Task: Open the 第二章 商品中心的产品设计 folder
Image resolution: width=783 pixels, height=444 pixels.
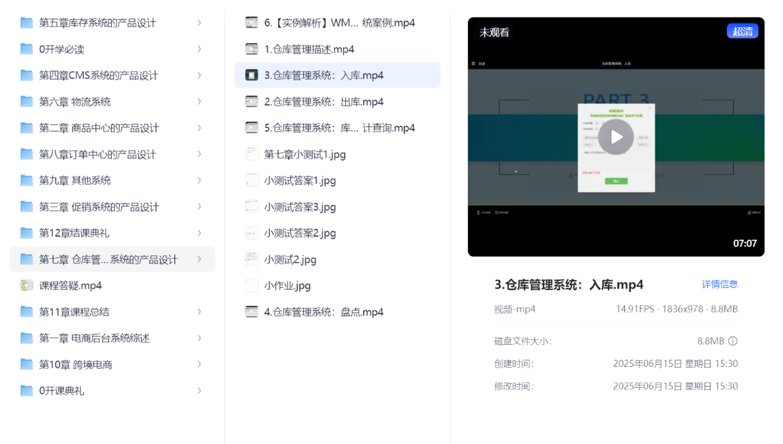Action: (99, 128)
